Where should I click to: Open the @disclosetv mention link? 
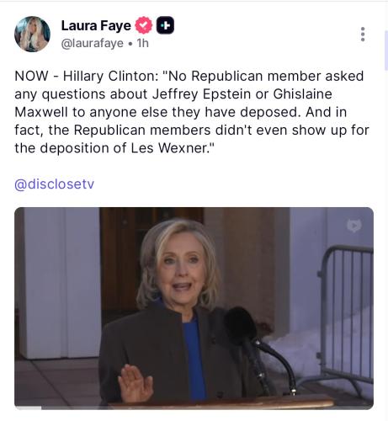(x=55, y=184)
